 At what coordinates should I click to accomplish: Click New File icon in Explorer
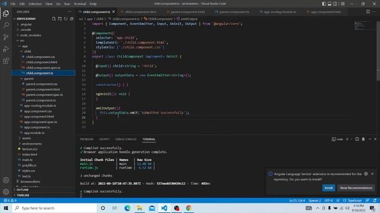point(54,18)
